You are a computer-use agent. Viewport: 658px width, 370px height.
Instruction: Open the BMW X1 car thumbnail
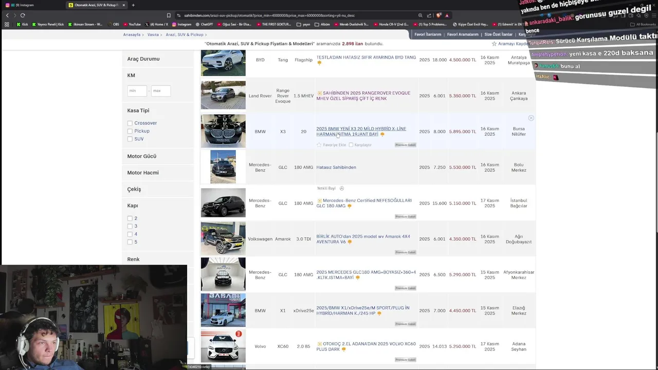(223, 310)
